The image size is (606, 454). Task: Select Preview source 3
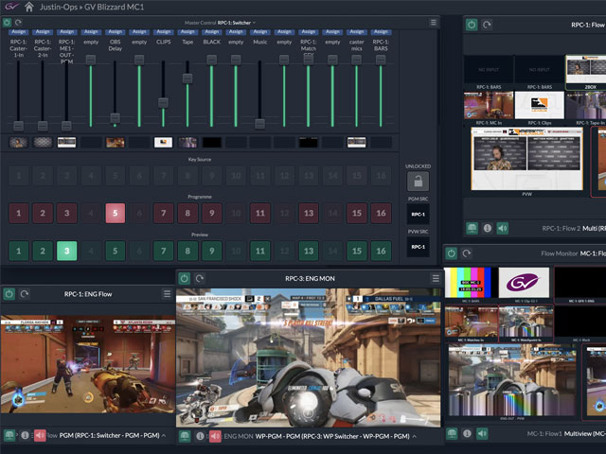(67, 251)
